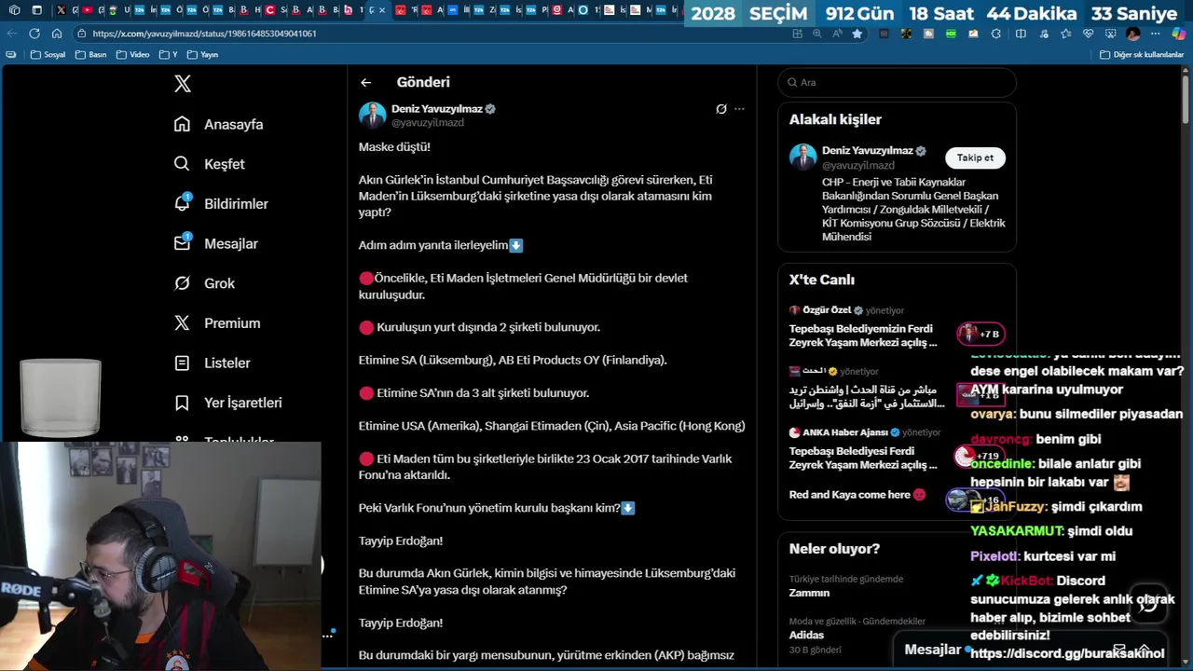Click the X logo in the sidebar
Image resolution: width=1193 pixels, height=671 pixels.
coord(183,84)
